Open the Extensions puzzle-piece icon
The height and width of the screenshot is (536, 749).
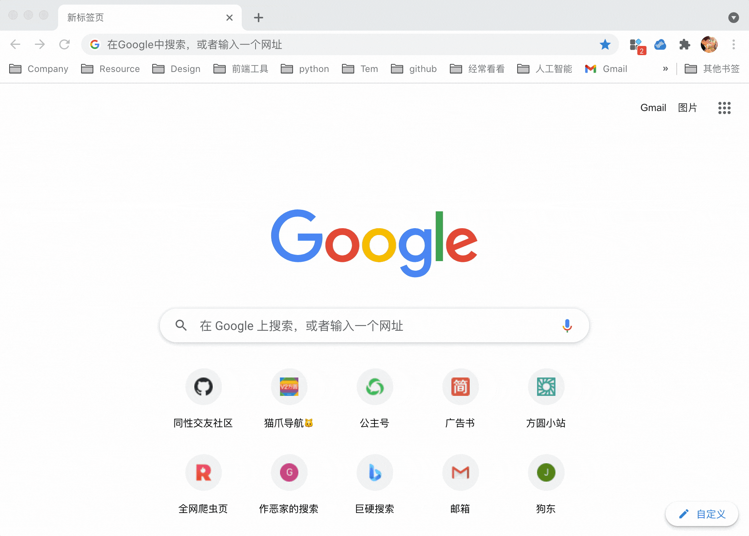684,45
